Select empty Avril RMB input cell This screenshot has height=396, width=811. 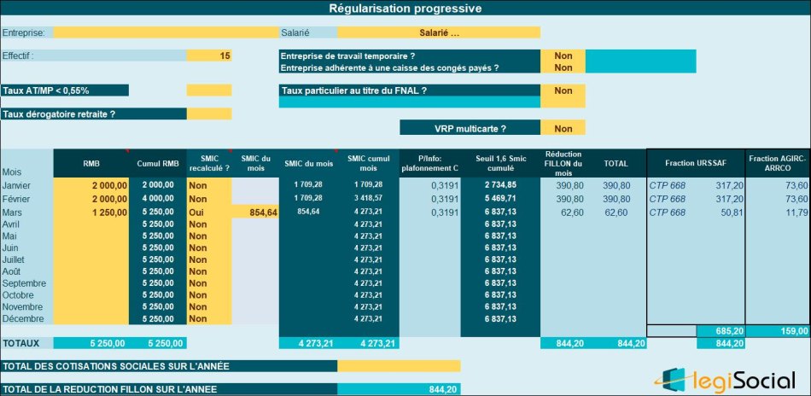[91, 224]
